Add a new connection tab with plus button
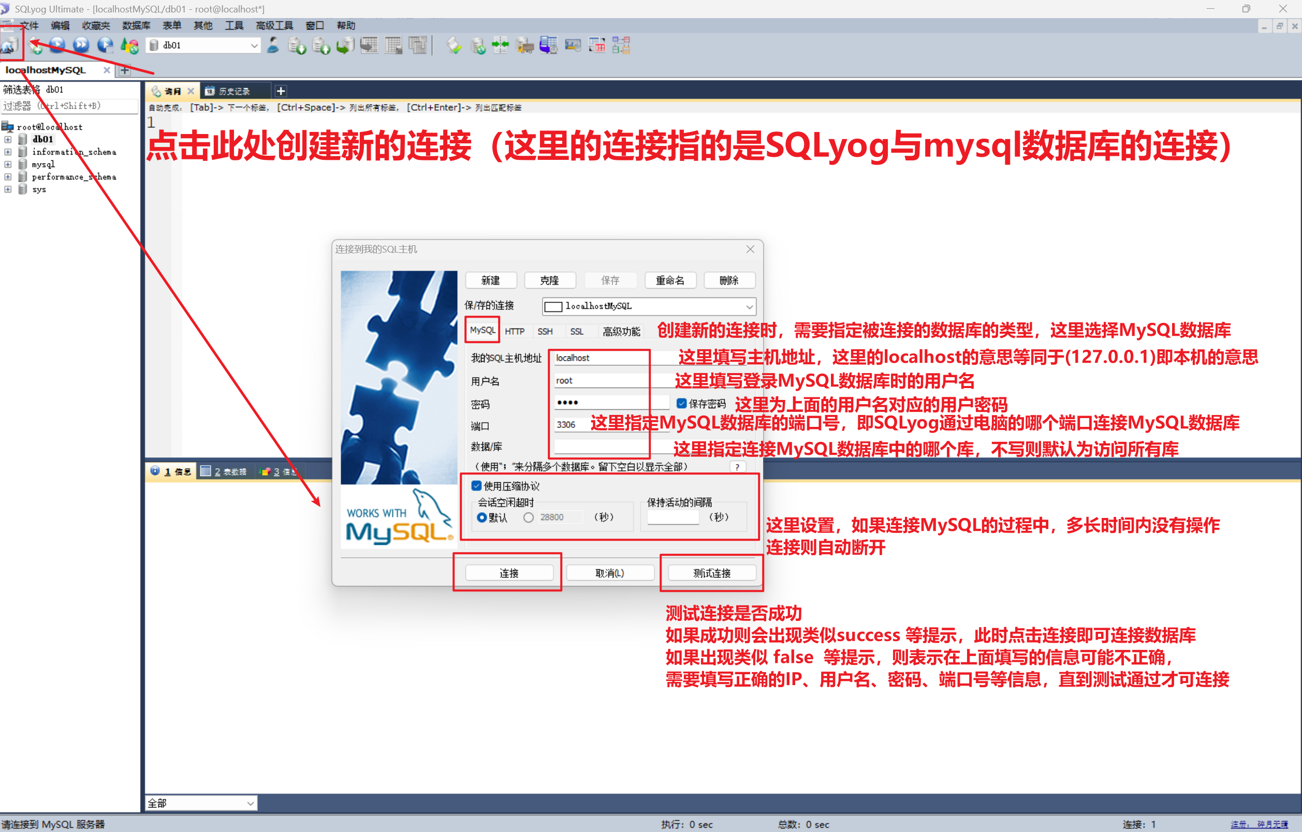1302x832 pixels. 125,70
